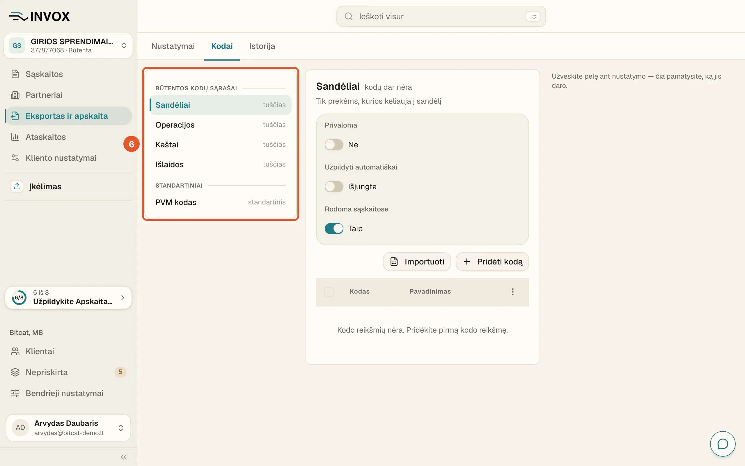Select the Kaštai code list
745x466 pixels.
pyautogui.click(x=220, y=144)
